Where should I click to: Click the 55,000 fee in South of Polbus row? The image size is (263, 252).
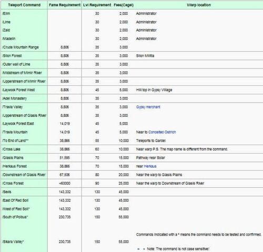tap(124, 217)
